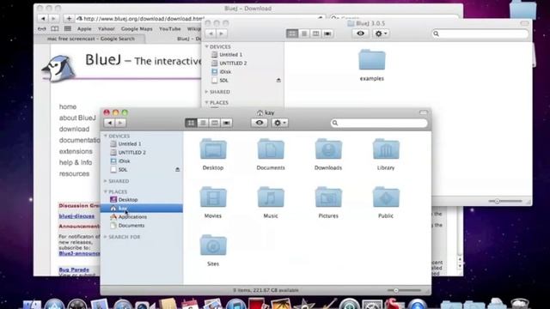Image resolution: width=550 pixels, height=309 pixels.
Task: Collapse PLACES section in BlueJ 3.0.5 sidebar
Action: click(x=206, y=103)
